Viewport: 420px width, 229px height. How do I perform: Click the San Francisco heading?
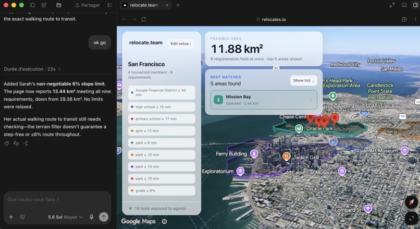146,64
